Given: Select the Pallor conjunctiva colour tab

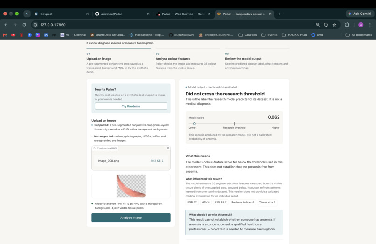Looking at the screenshot, I should (244, 14).
